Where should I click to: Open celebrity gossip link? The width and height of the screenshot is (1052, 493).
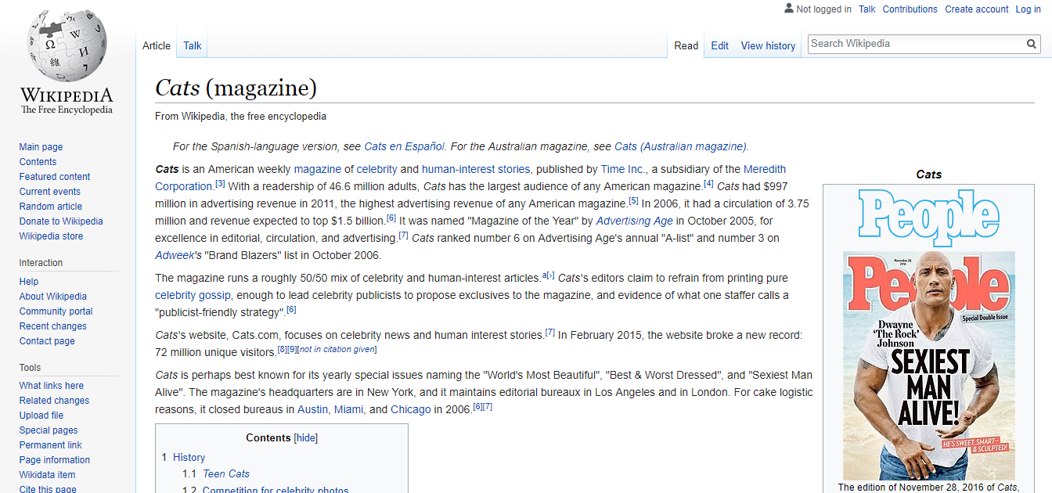tap(193, 295)
